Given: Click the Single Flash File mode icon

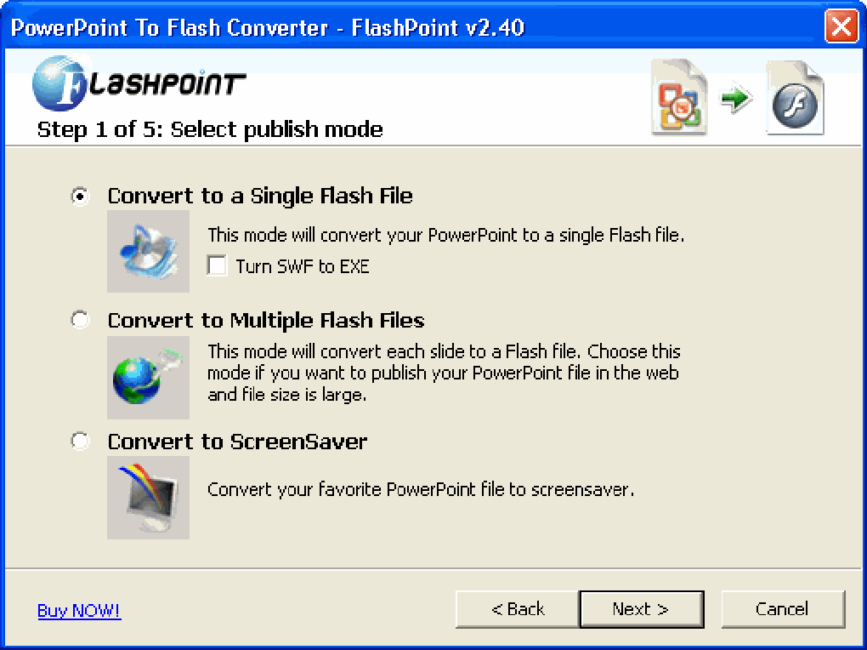Looking at the screenshot, I should (148, 251).
